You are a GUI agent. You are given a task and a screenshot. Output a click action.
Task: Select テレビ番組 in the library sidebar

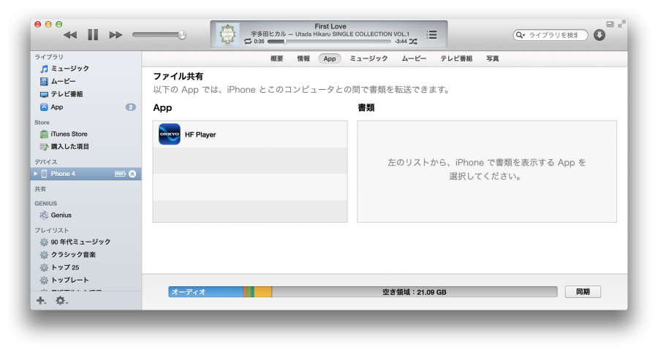(86, 94)
